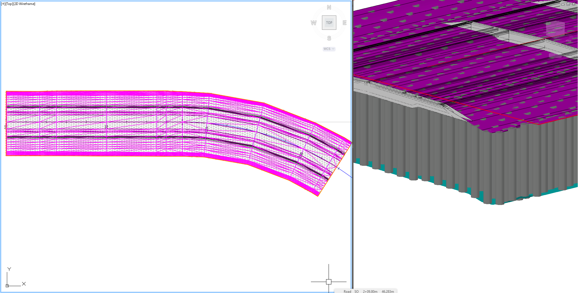Select South on the ViewCube compass

[329, 38]
